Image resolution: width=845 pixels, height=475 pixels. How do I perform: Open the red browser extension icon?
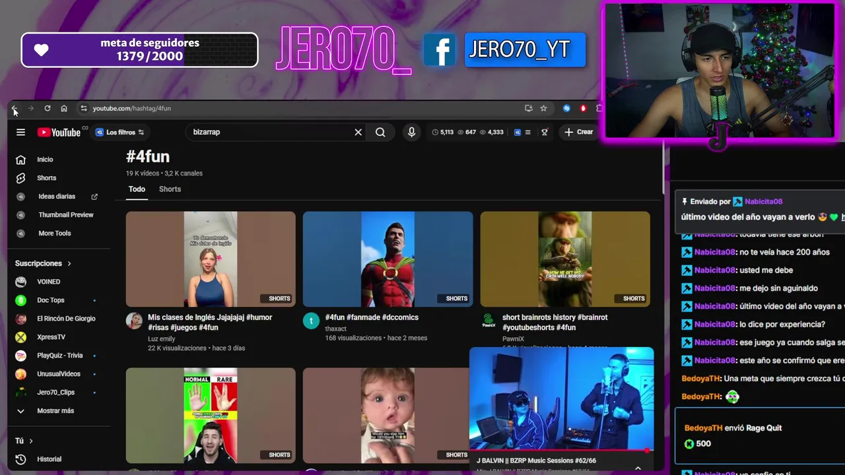click(583, 108)
